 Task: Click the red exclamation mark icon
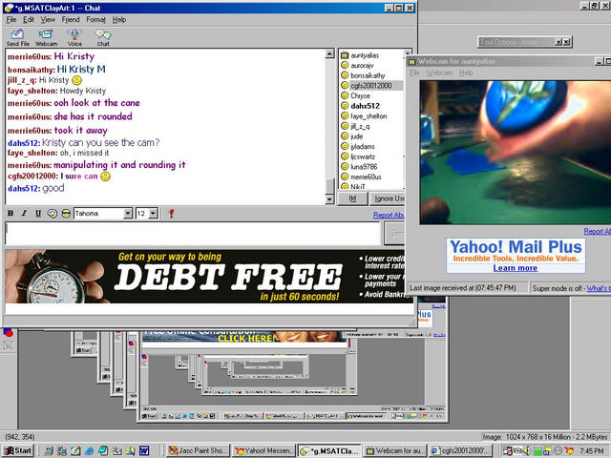171,214
